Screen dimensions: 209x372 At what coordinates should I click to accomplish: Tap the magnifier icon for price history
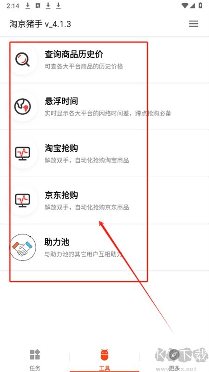point(22,60)
